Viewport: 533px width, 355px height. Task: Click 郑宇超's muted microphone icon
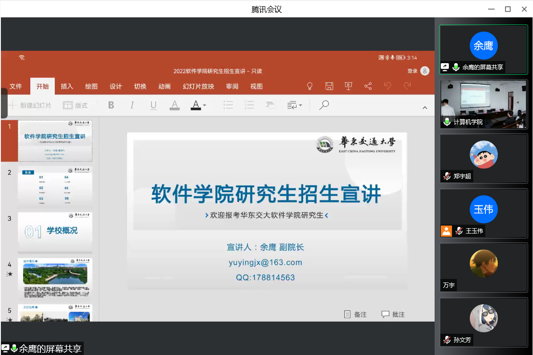coord(447,176)
